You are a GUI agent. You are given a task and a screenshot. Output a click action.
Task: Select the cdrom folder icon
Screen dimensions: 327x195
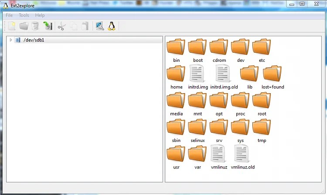(219, 47)
